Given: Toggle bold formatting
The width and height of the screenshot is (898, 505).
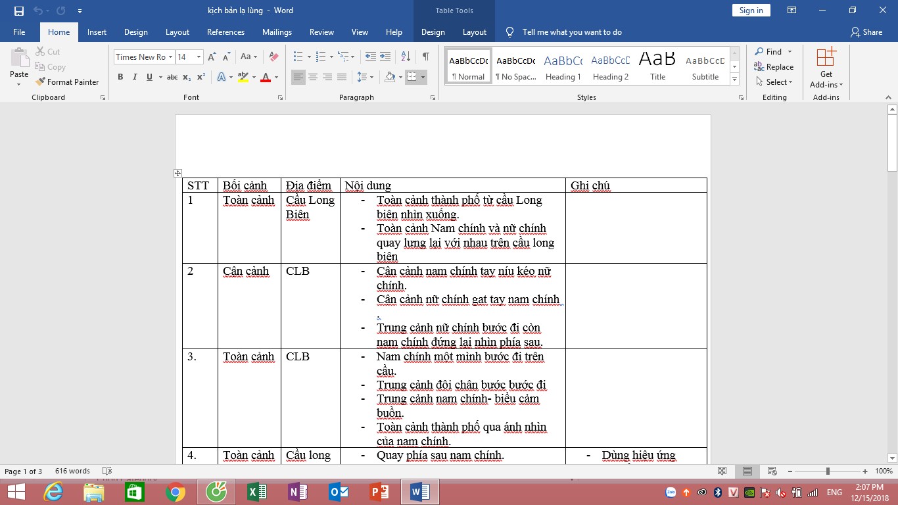Looking at the screenshot, I should click(120, 77).
